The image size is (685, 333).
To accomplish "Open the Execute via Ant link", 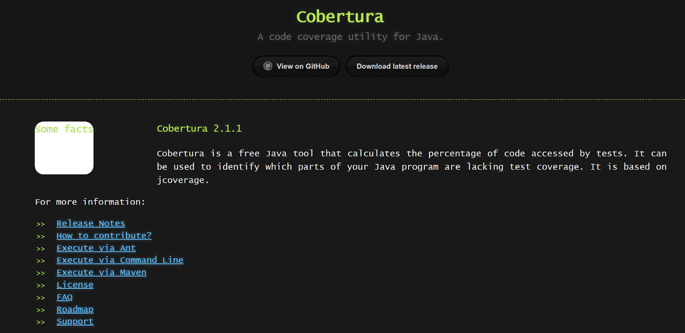I will coord(96,248).
